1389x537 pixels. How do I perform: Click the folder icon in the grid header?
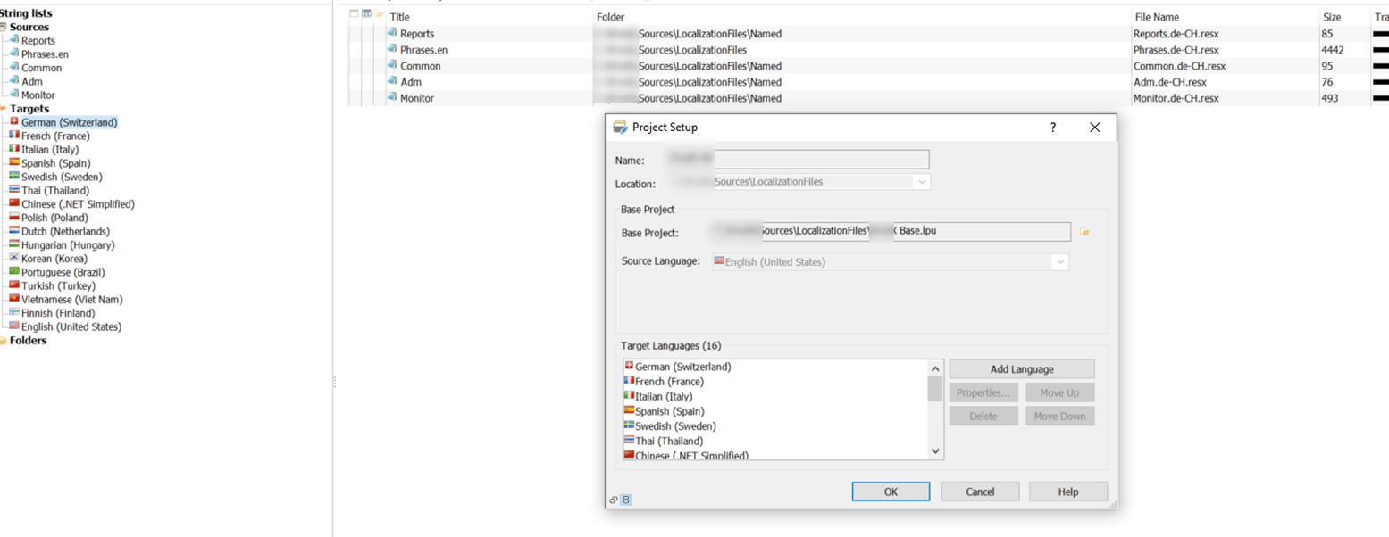(x=378, y=15)
